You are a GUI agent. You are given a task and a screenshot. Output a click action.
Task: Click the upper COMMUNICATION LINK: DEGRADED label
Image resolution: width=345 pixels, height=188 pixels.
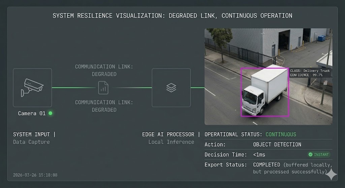(x=104, y=70)
